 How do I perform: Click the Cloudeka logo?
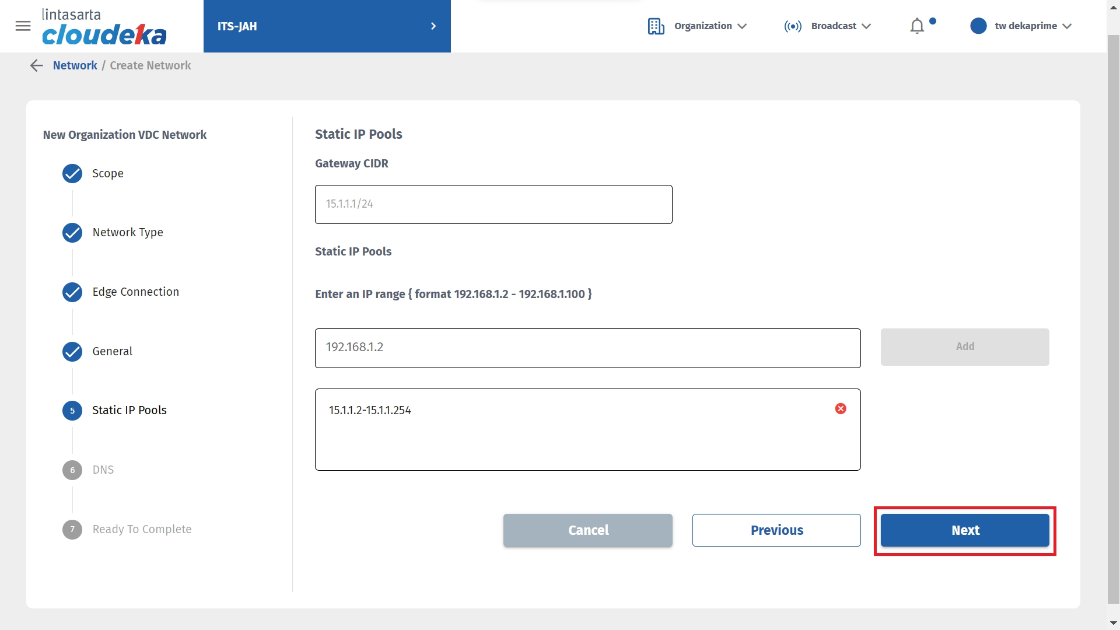pos(104,27)
